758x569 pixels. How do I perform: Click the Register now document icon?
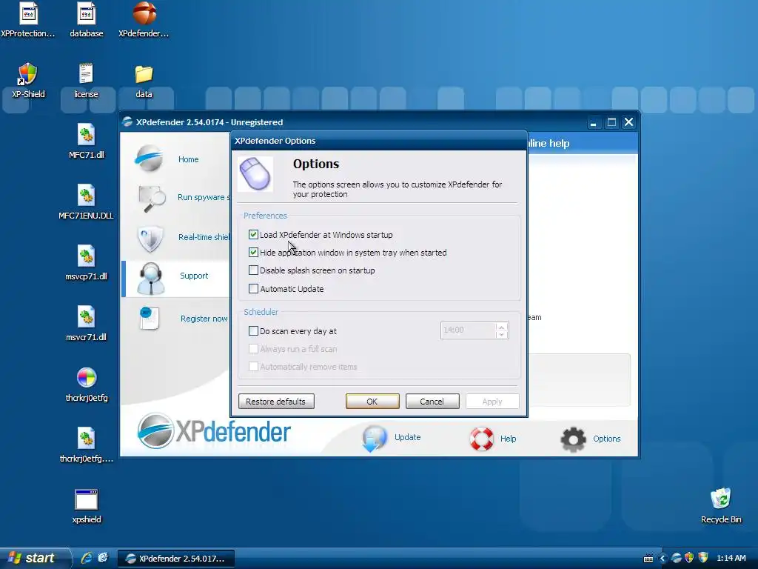tap(150, 319)
